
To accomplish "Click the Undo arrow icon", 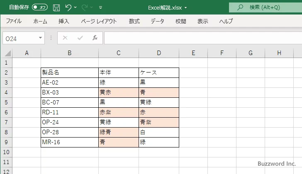I will (x=68, y=7).
